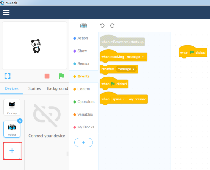
Task: Switch to the Sprites tab
Action: [x=34, y=88]
